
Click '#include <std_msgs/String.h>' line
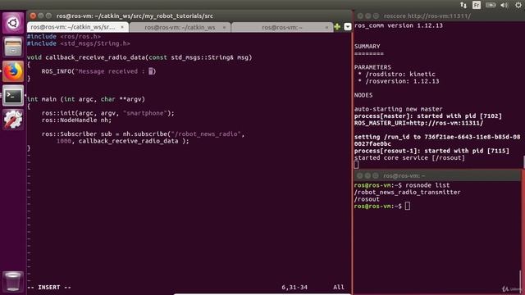79,43
